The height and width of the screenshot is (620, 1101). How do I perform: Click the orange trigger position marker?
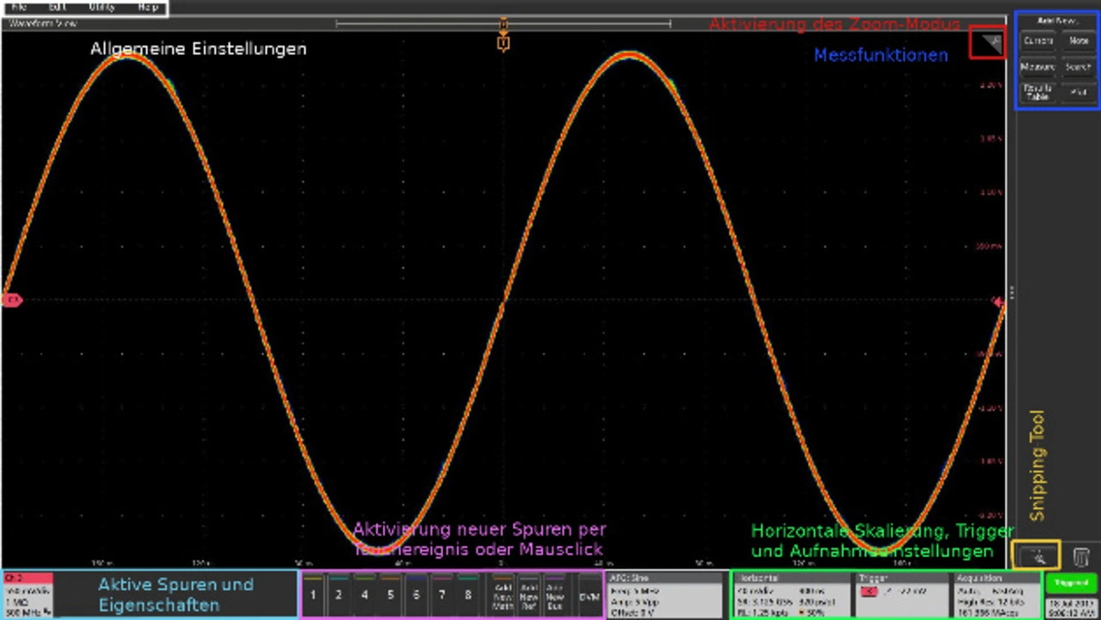[x=503, y=41]
